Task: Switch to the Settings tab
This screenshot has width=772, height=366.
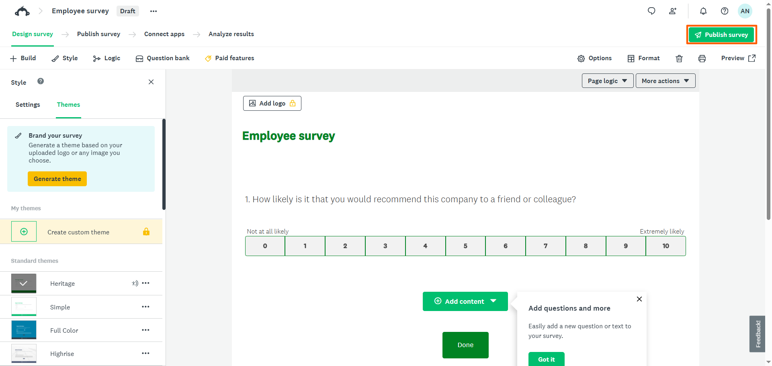Action: coord(28,105)
